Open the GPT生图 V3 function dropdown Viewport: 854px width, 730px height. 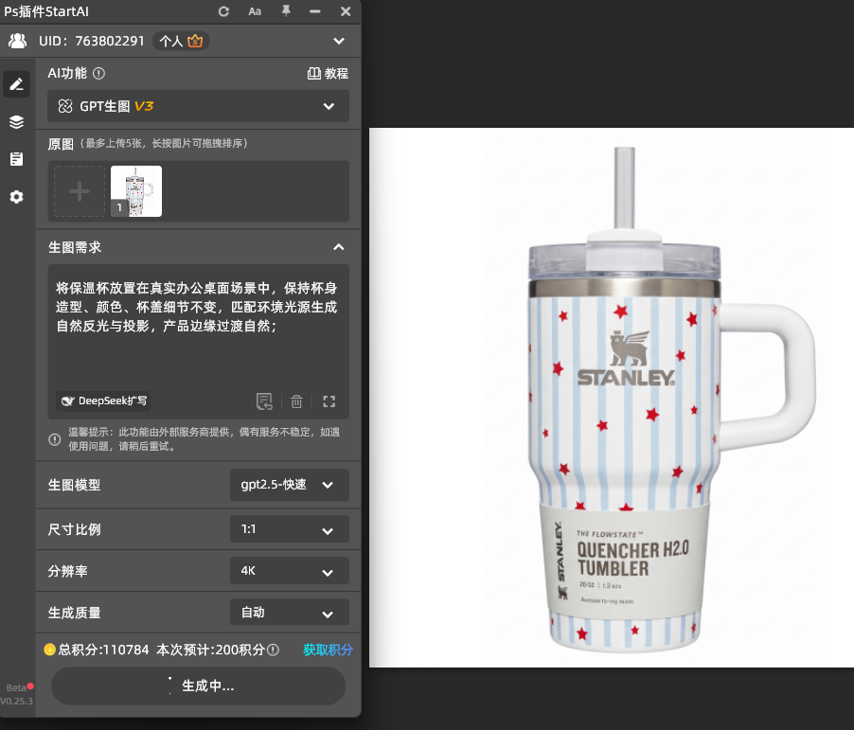click(198, 106)
